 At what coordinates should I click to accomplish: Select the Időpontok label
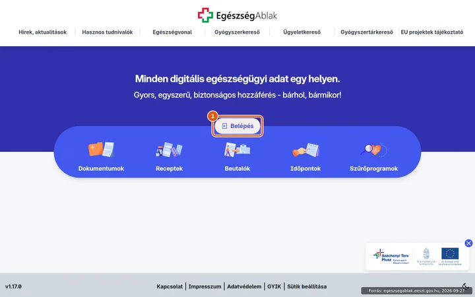[305, 168]
